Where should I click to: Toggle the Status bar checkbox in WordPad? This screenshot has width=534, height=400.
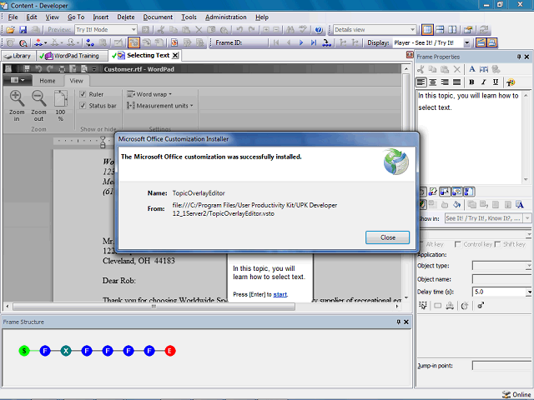83,106
